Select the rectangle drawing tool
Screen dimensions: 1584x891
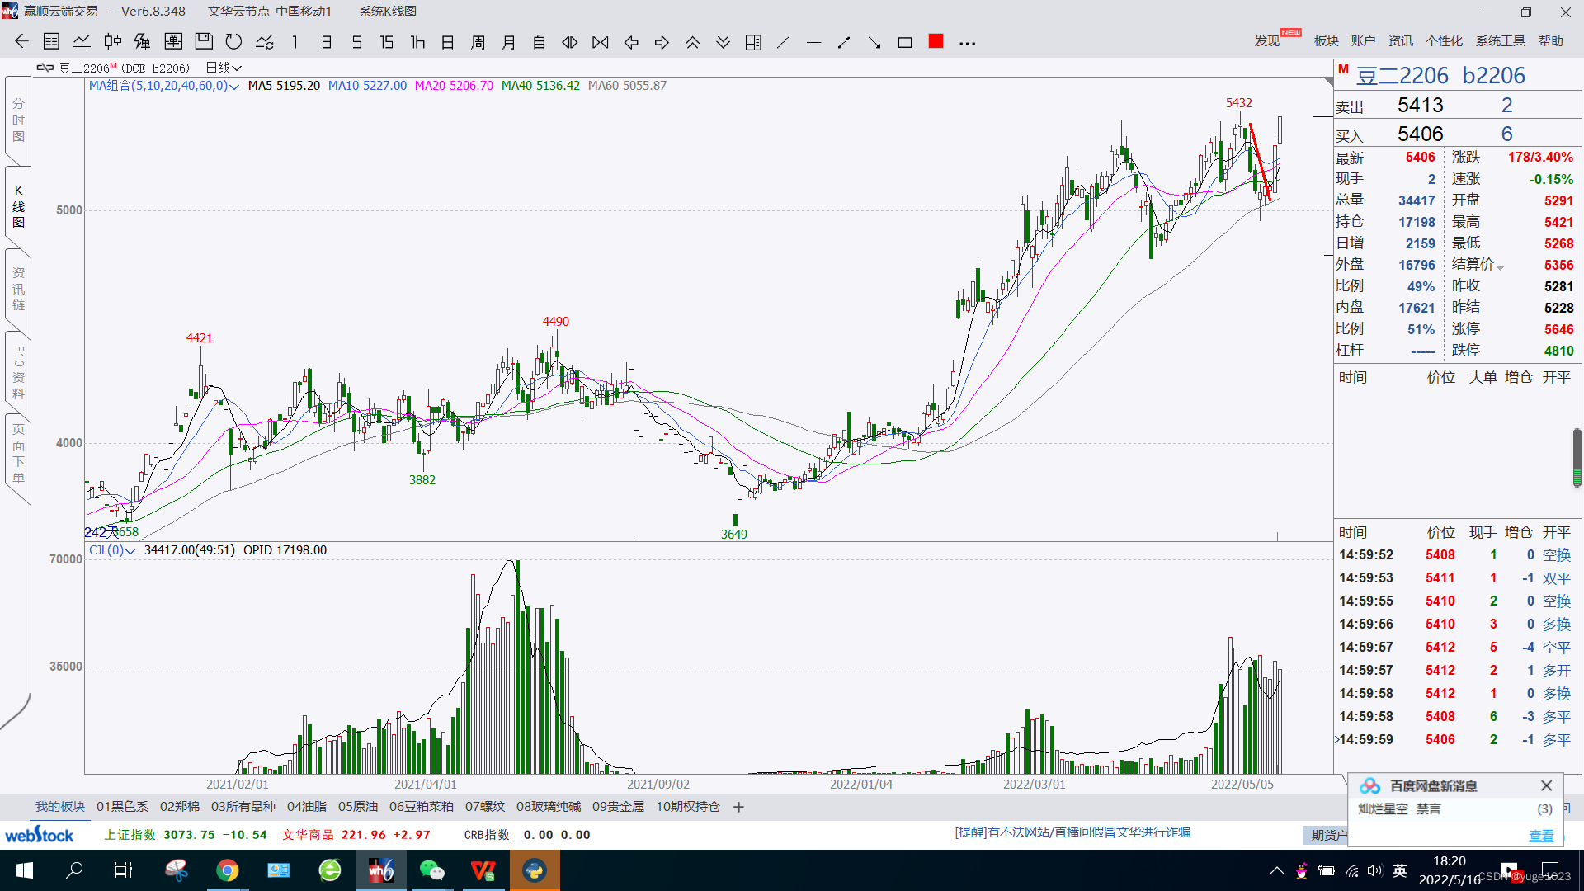905,42
